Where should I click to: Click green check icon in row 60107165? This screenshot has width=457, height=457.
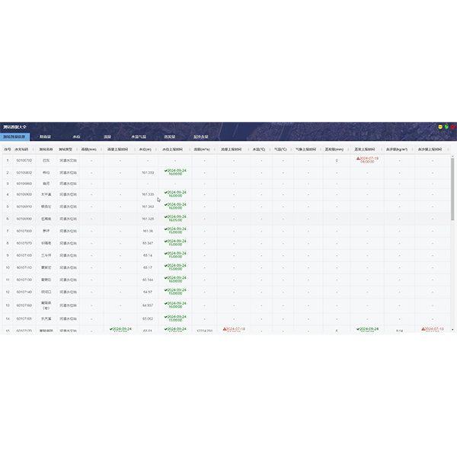point(166,317)
